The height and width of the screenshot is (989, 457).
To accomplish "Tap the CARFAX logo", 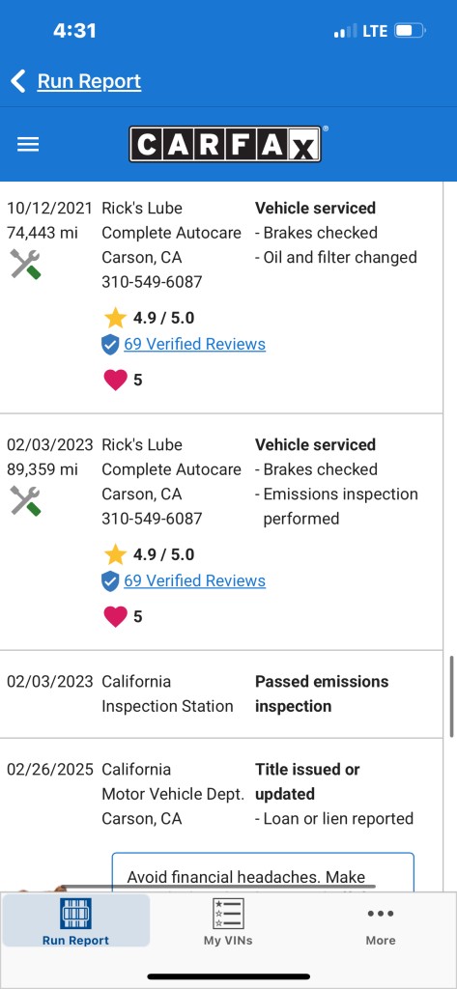I will tap(225, 145).
